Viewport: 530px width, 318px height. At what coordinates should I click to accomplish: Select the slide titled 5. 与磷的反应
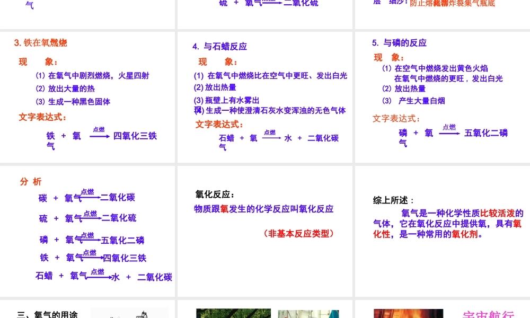pyautogui.click(x=443, y=98)
